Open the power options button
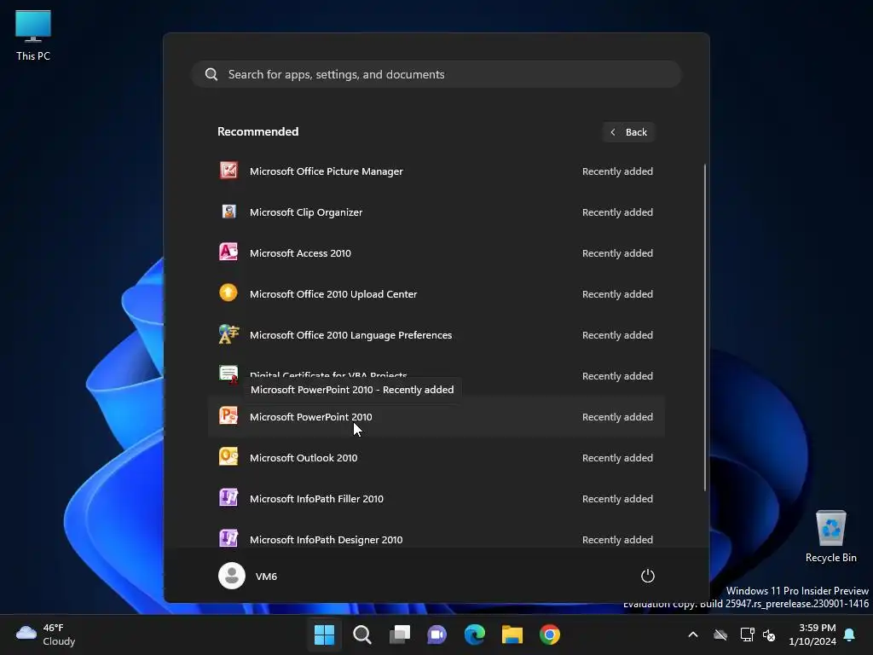 (x=648, y=576)
